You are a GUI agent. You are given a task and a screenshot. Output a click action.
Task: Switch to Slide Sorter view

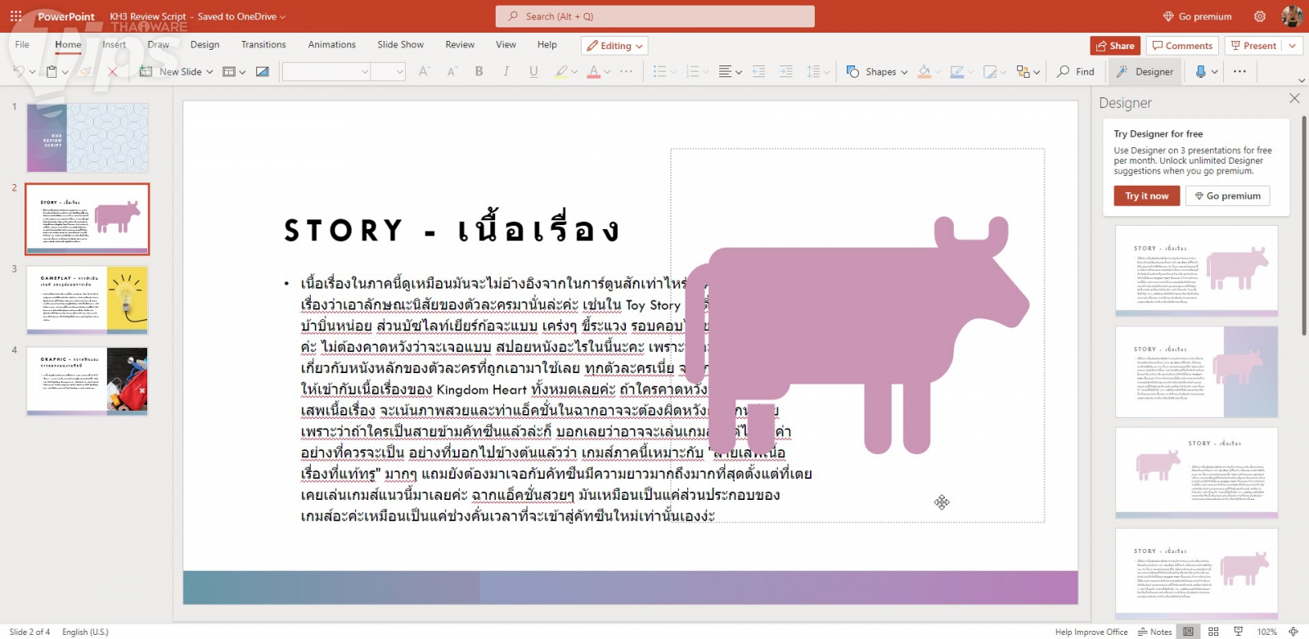(1213, 632)
